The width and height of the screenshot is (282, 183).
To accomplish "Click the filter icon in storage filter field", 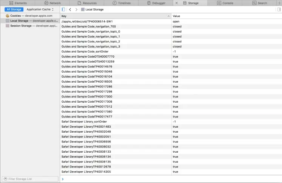I will tap(5, 179).
